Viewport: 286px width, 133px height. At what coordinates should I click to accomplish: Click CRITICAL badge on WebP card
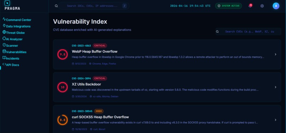click(100, 45)
